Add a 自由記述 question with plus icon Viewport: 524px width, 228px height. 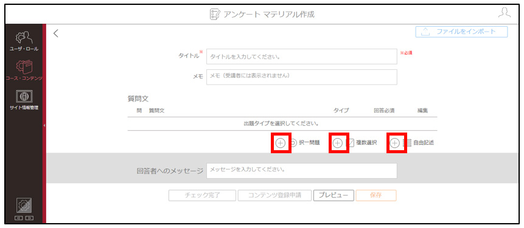point(395,143)
